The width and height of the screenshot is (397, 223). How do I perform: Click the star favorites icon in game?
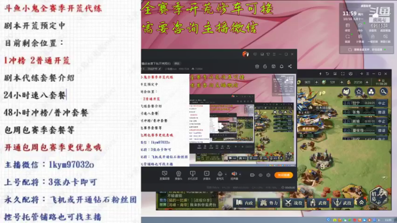[x=359, y=92]
